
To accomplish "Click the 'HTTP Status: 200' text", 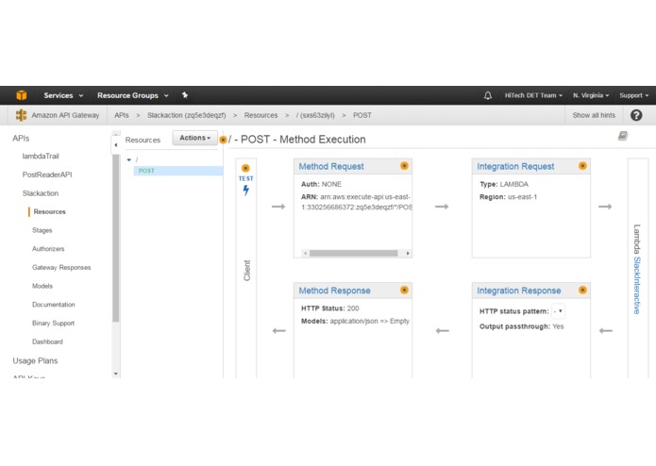I will [330, 308].
